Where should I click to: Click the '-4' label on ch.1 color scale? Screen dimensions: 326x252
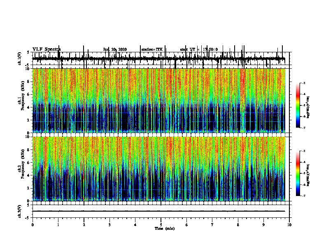[x=304, y=94]
